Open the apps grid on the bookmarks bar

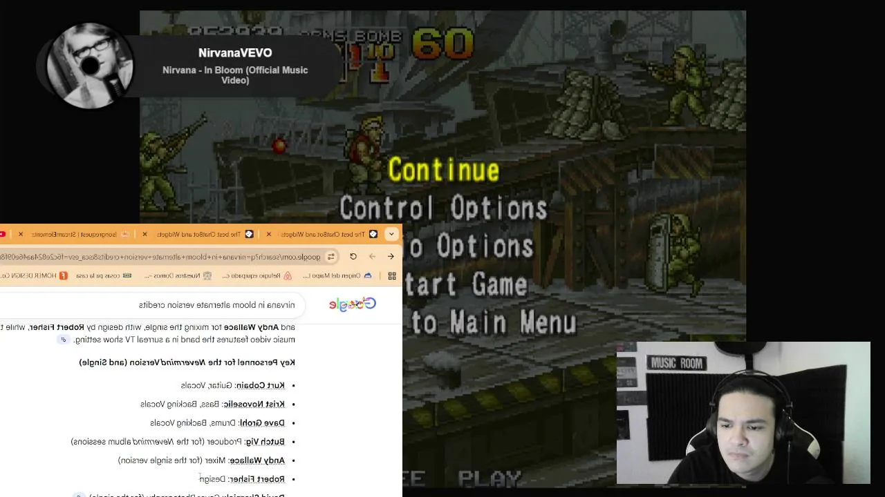(392, 275)
